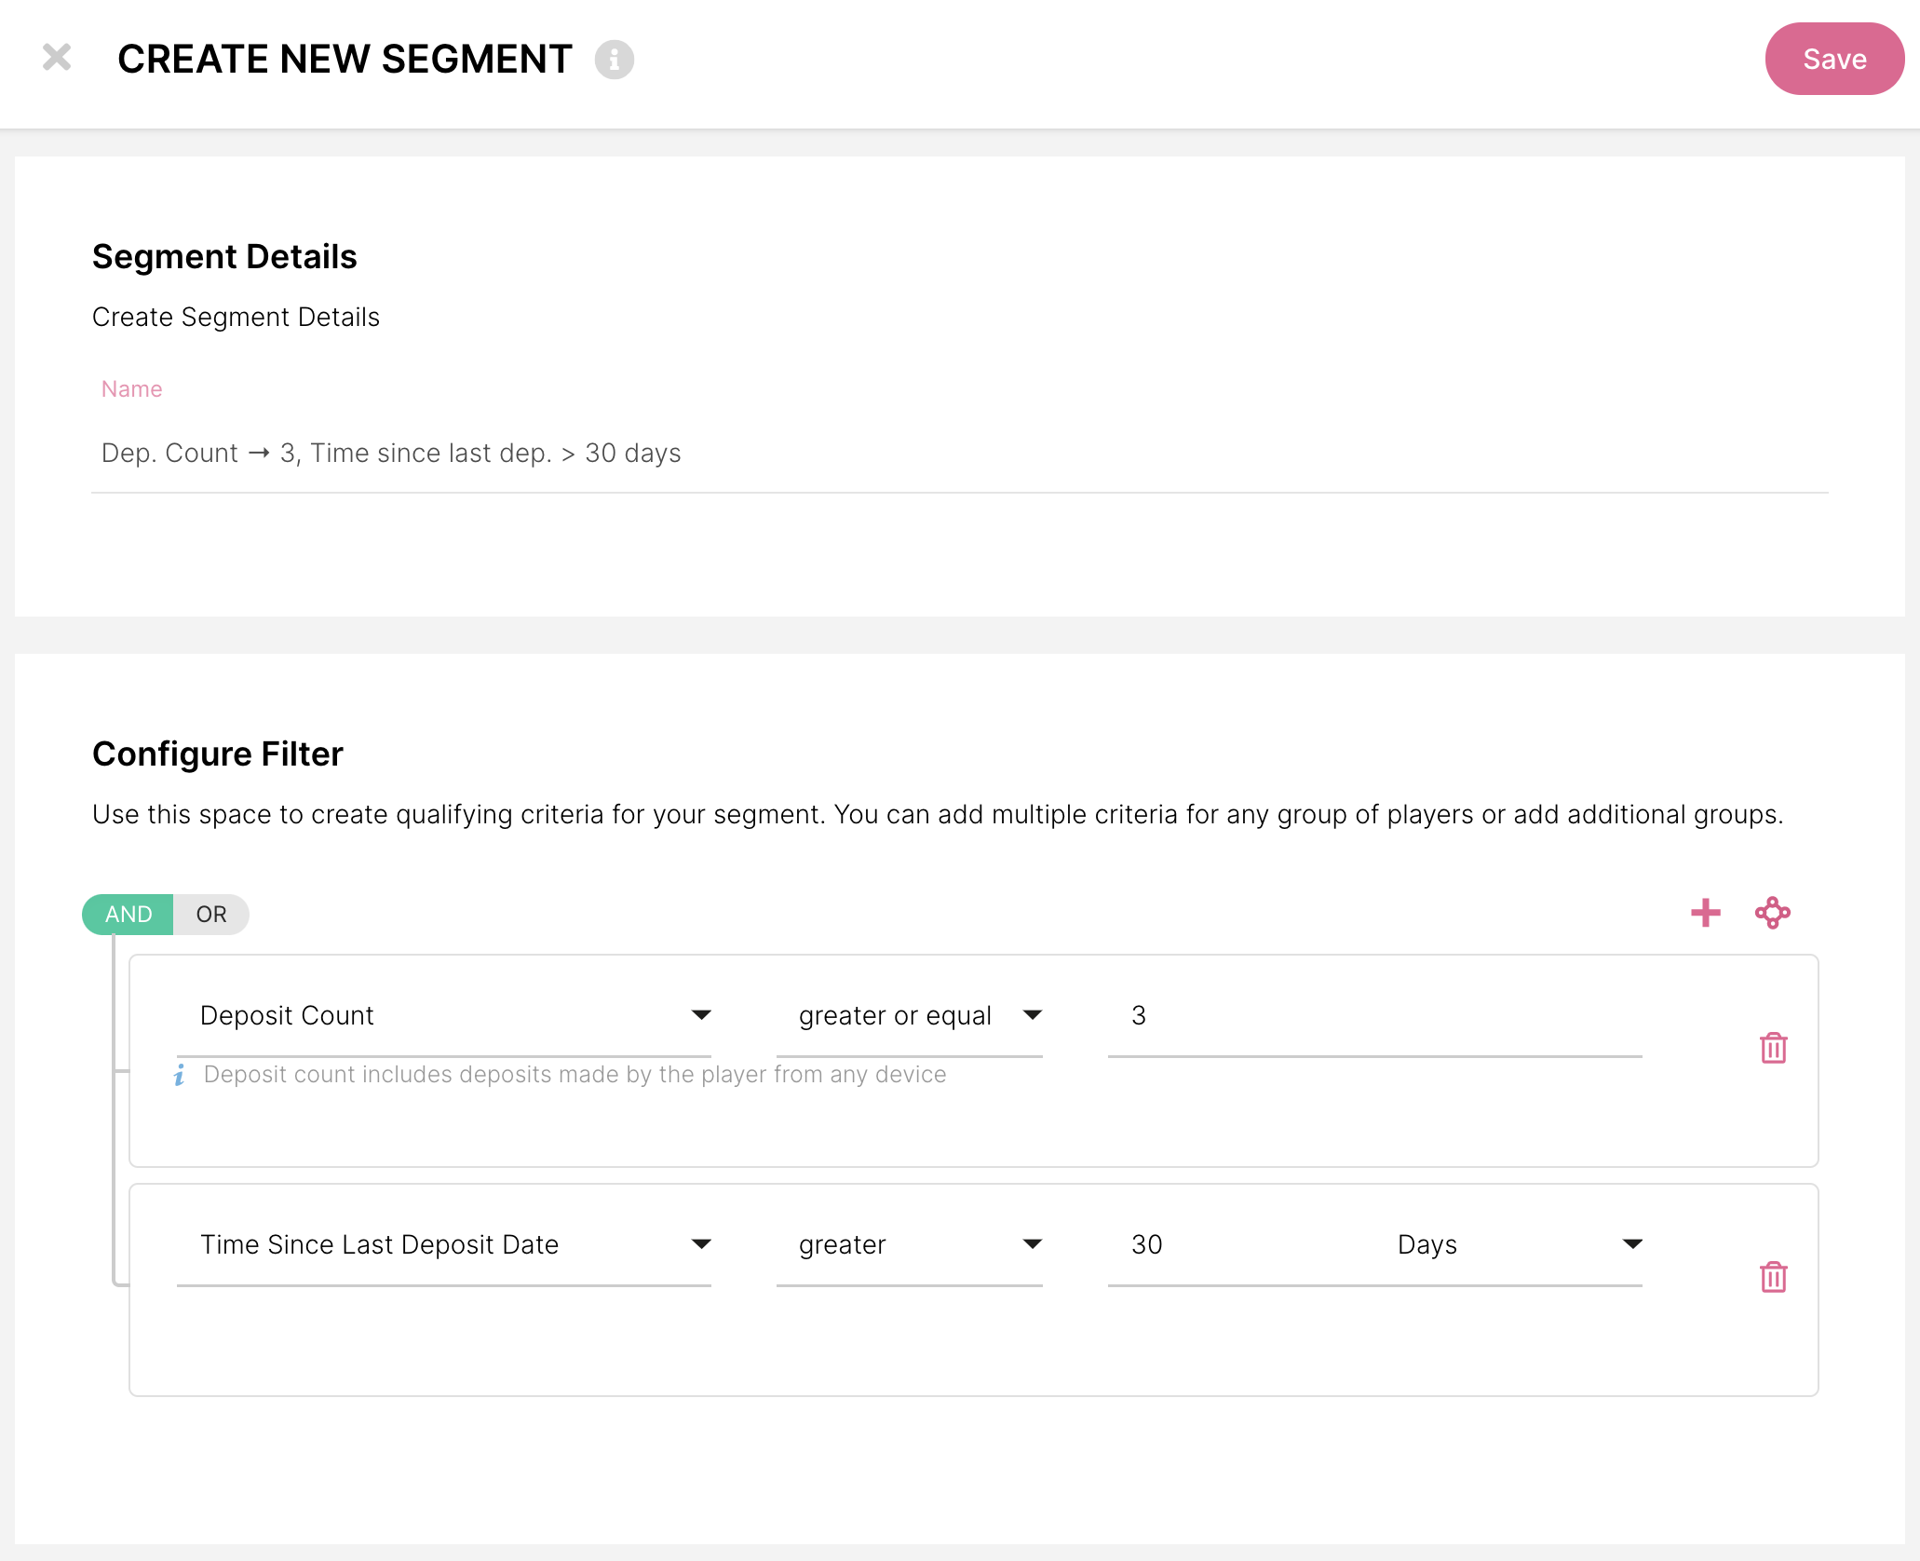Click the Segment Details heading
Image resolution: width=1920 pixels, height=1561 pixels.
(224, 256)
